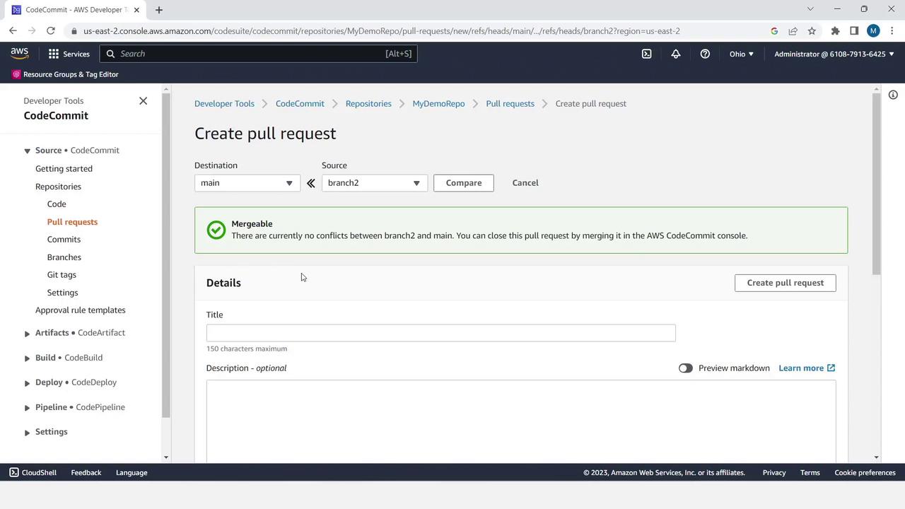Open the Terms link in footer
This screenshot has height=509, width=905.
pyautogui.click(x=810, y=472)
